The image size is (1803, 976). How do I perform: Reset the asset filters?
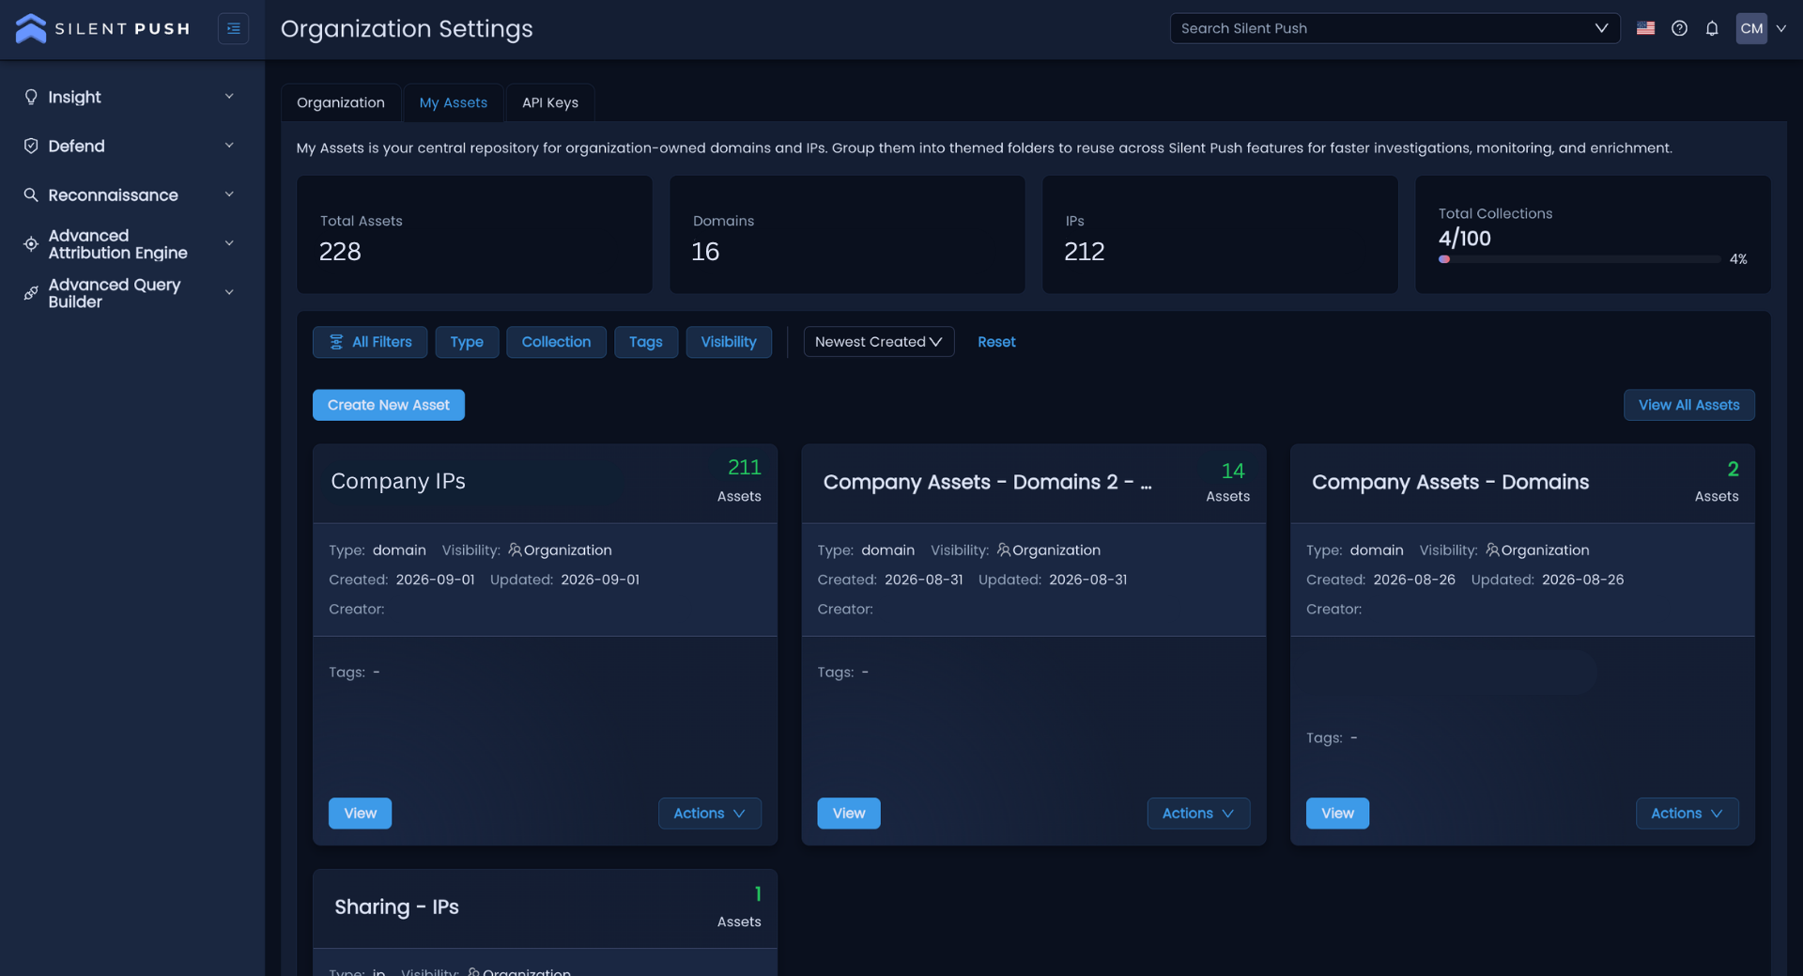996,342
